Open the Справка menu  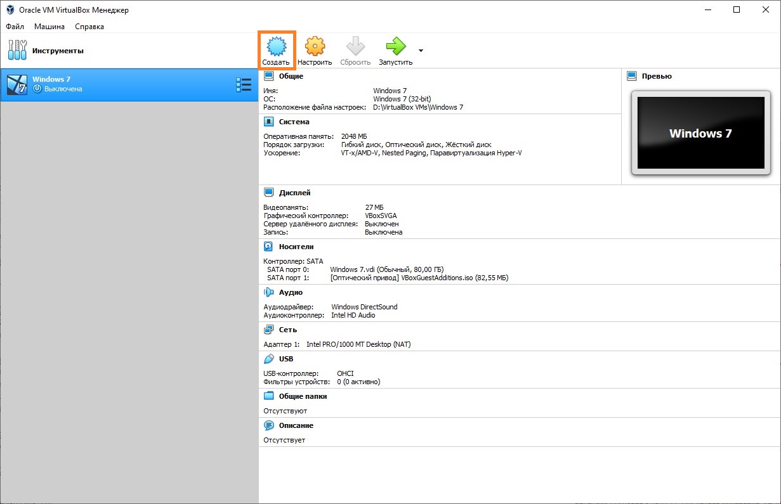pos(89,27)
